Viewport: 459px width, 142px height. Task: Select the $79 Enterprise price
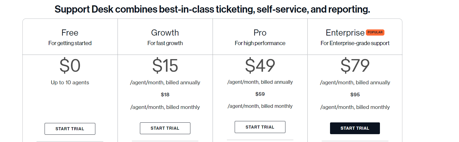tap(355, 66)
